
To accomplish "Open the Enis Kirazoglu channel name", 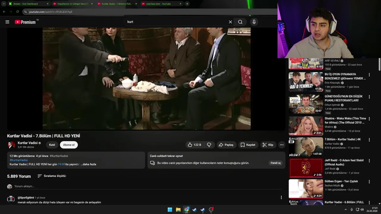I will (x=332, y=83).
